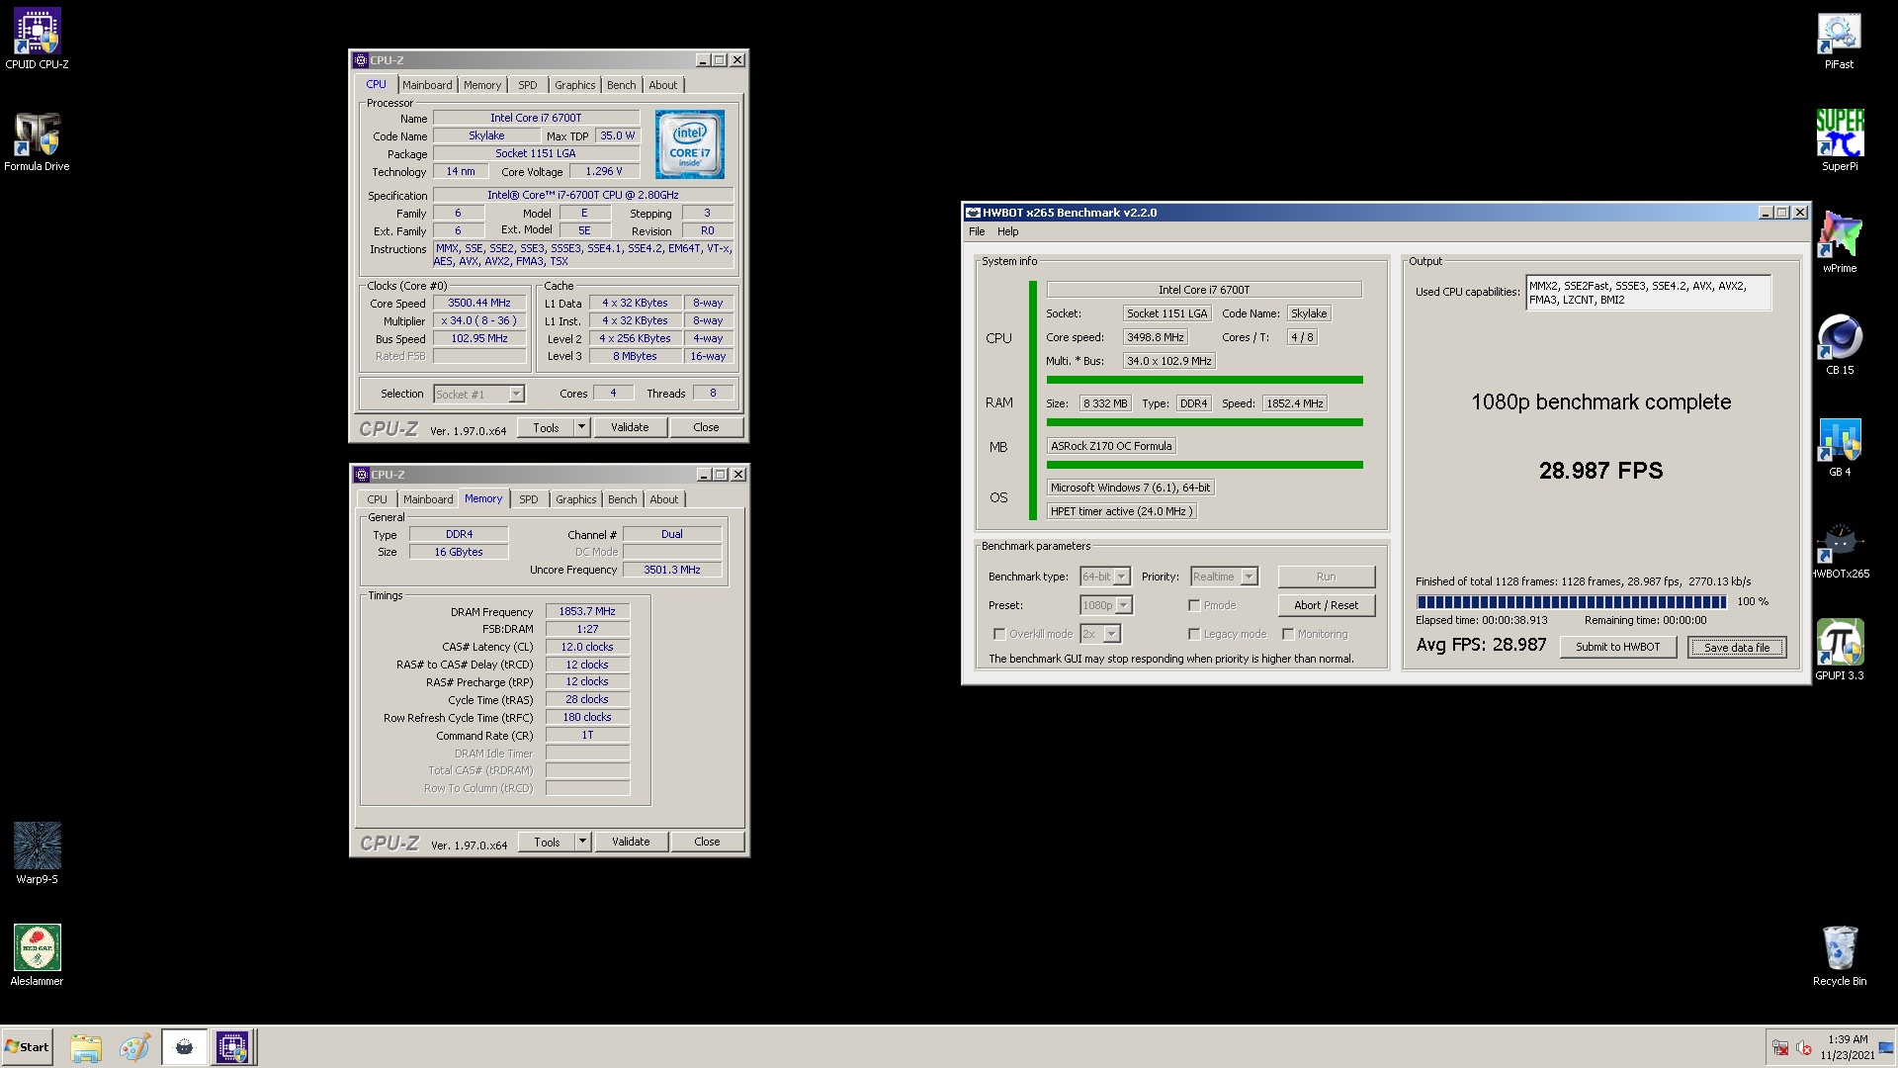Expand the Tools arrow in lower CPU-Z Memory window
The image size is (1898, 1068).
click(583, 842)
